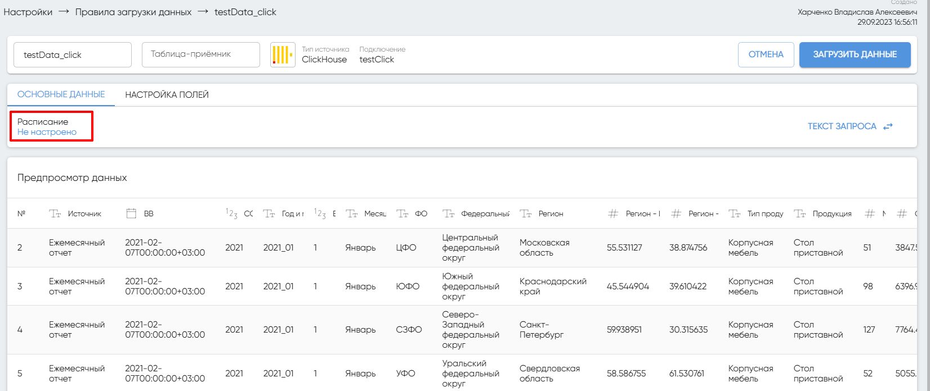930x391 pixels.
Task: Focus the testData_click rule name field
Action: point(73,54)
